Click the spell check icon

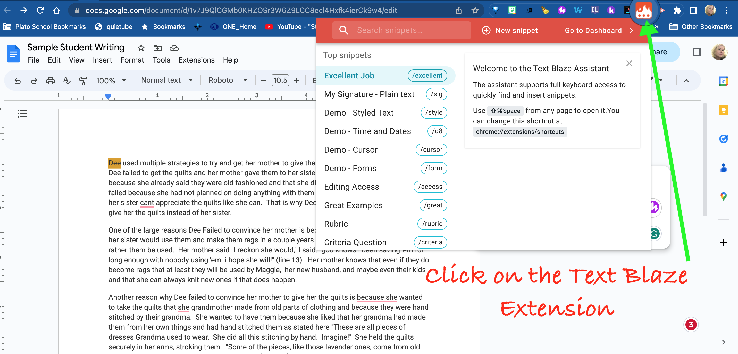66,81
